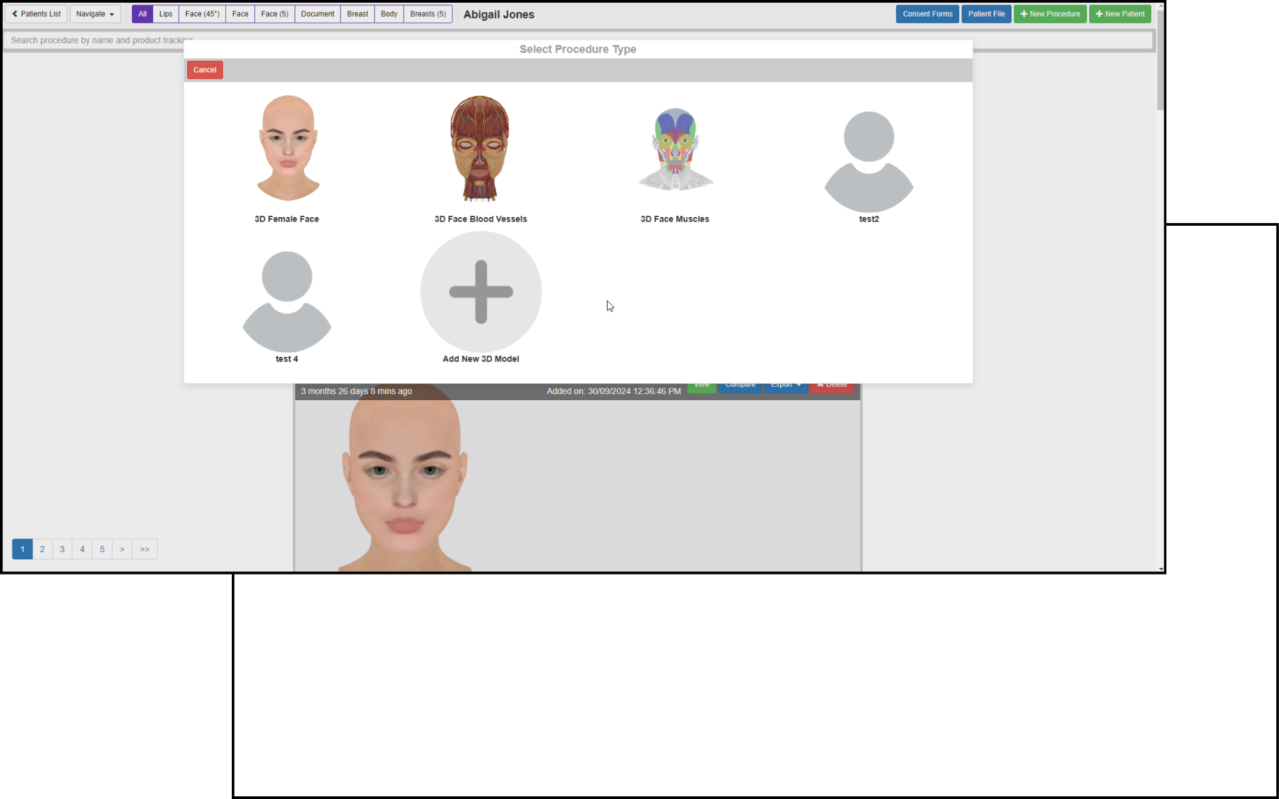Image resolution: width=1279 pixels, height=799 pixels.
Task: Add a New Patient
Action: coord(1120,14)
